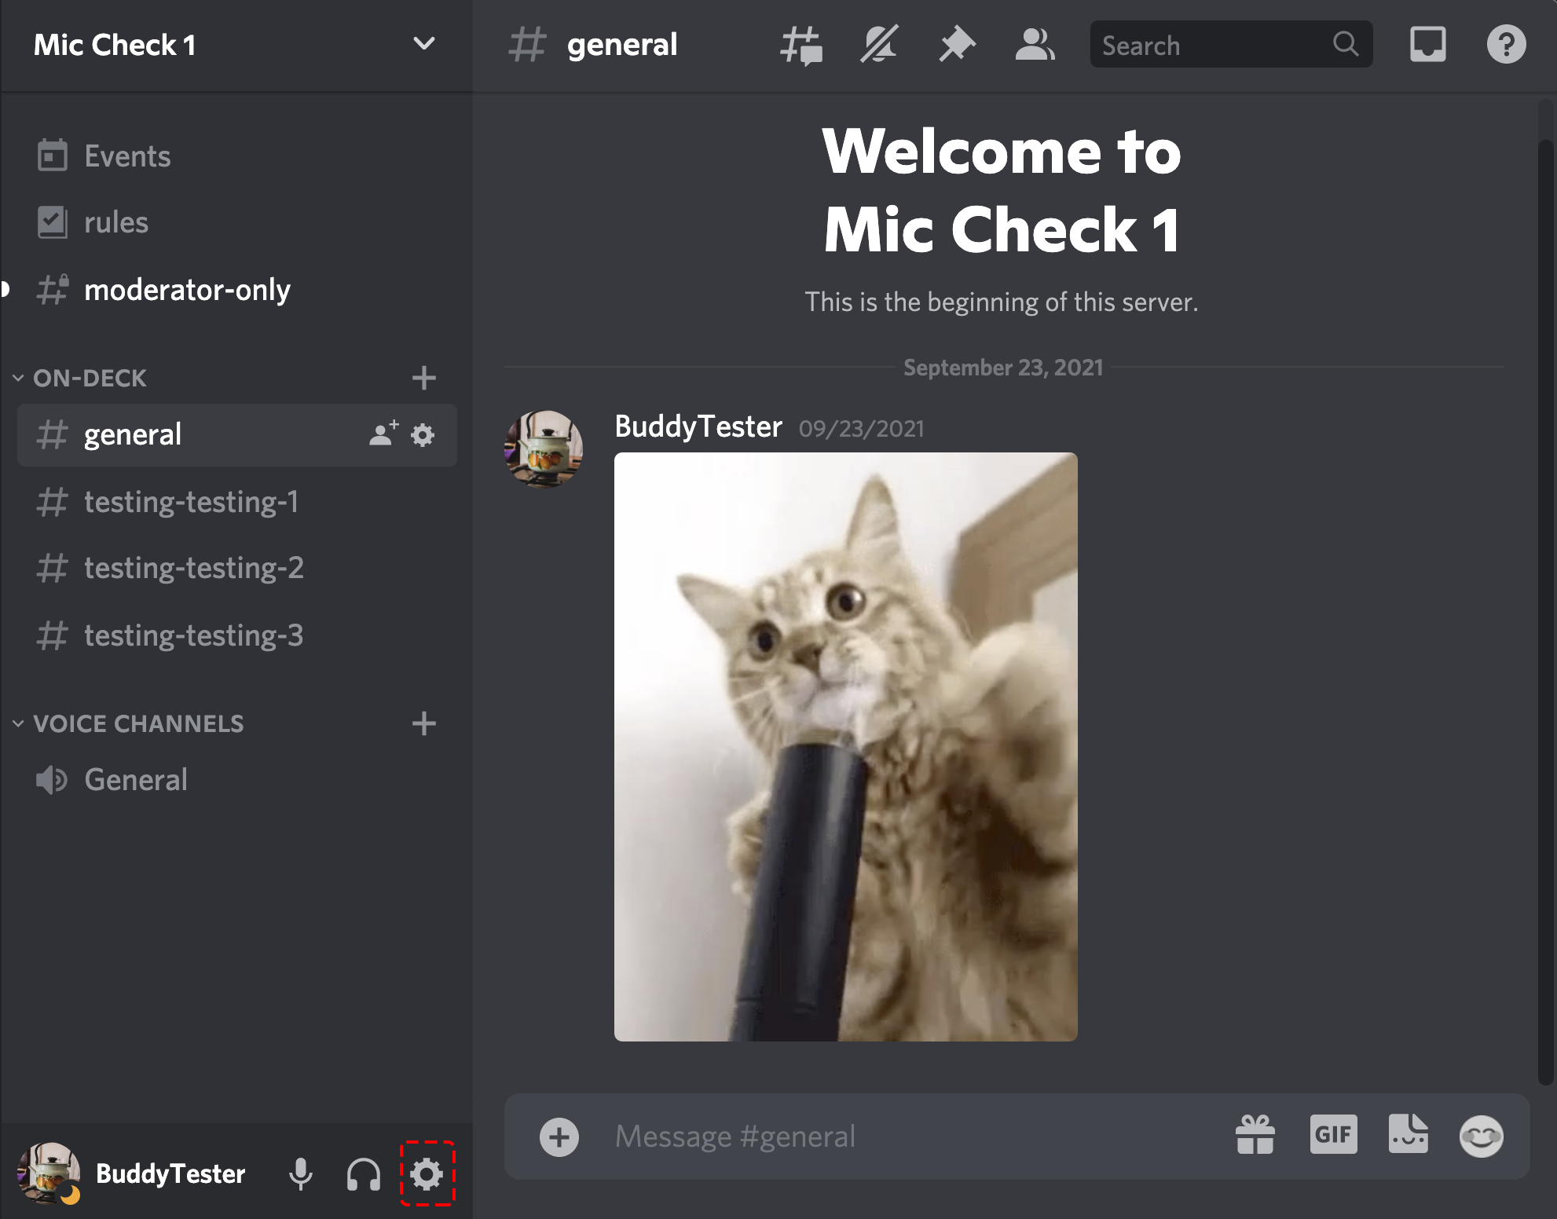The image size is (1557, 1219).
Task: Add new channel to ON-DECK with plus button
Action: pyautogui.click(x=423, y=376)
